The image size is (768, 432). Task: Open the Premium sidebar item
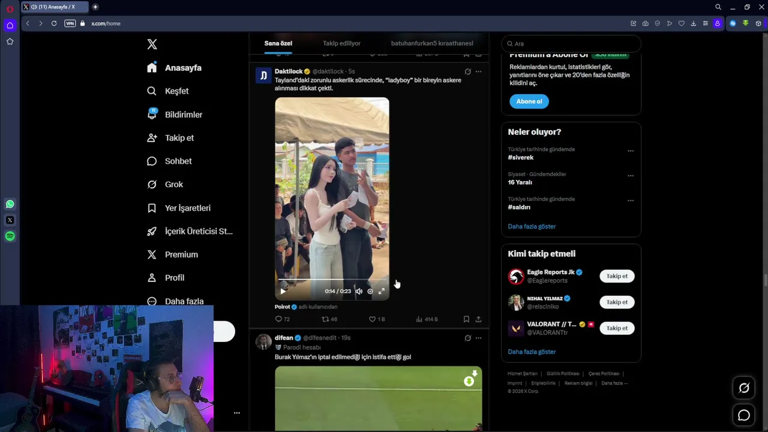pyautogui.click(x=173, y=255)
